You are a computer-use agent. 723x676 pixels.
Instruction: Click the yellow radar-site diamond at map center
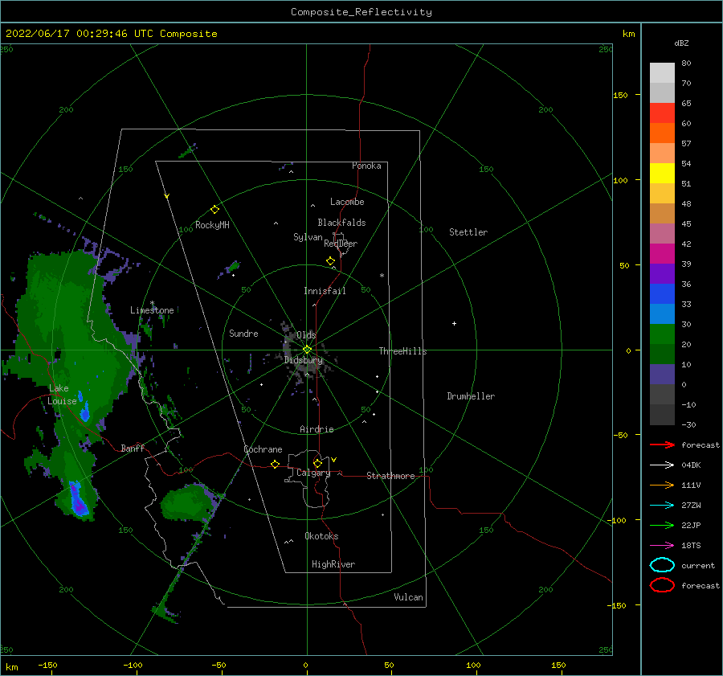pos(307,350)
